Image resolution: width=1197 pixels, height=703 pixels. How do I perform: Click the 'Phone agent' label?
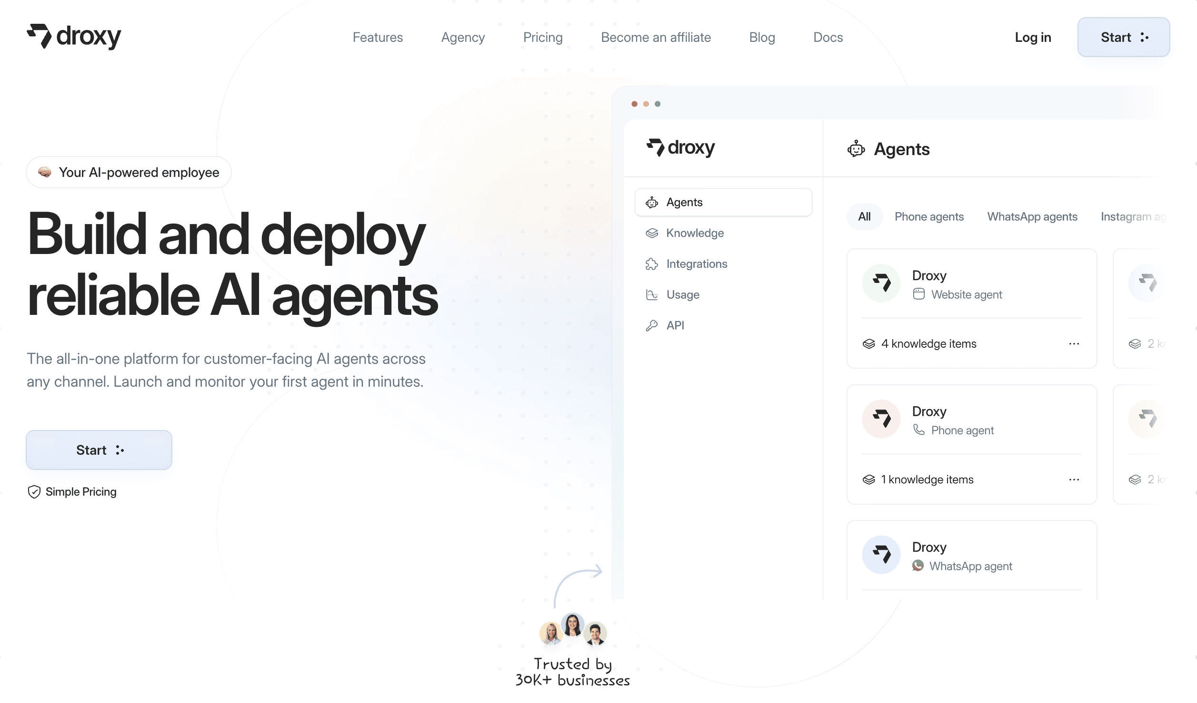(962, 430)
